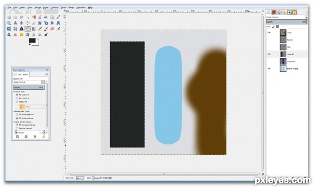Select the Paths tool
313x187 pixels.
[52, 17]
